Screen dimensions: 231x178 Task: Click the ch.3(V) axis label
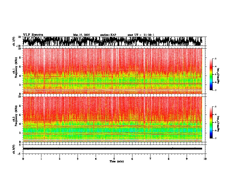[x=14, y=149]
